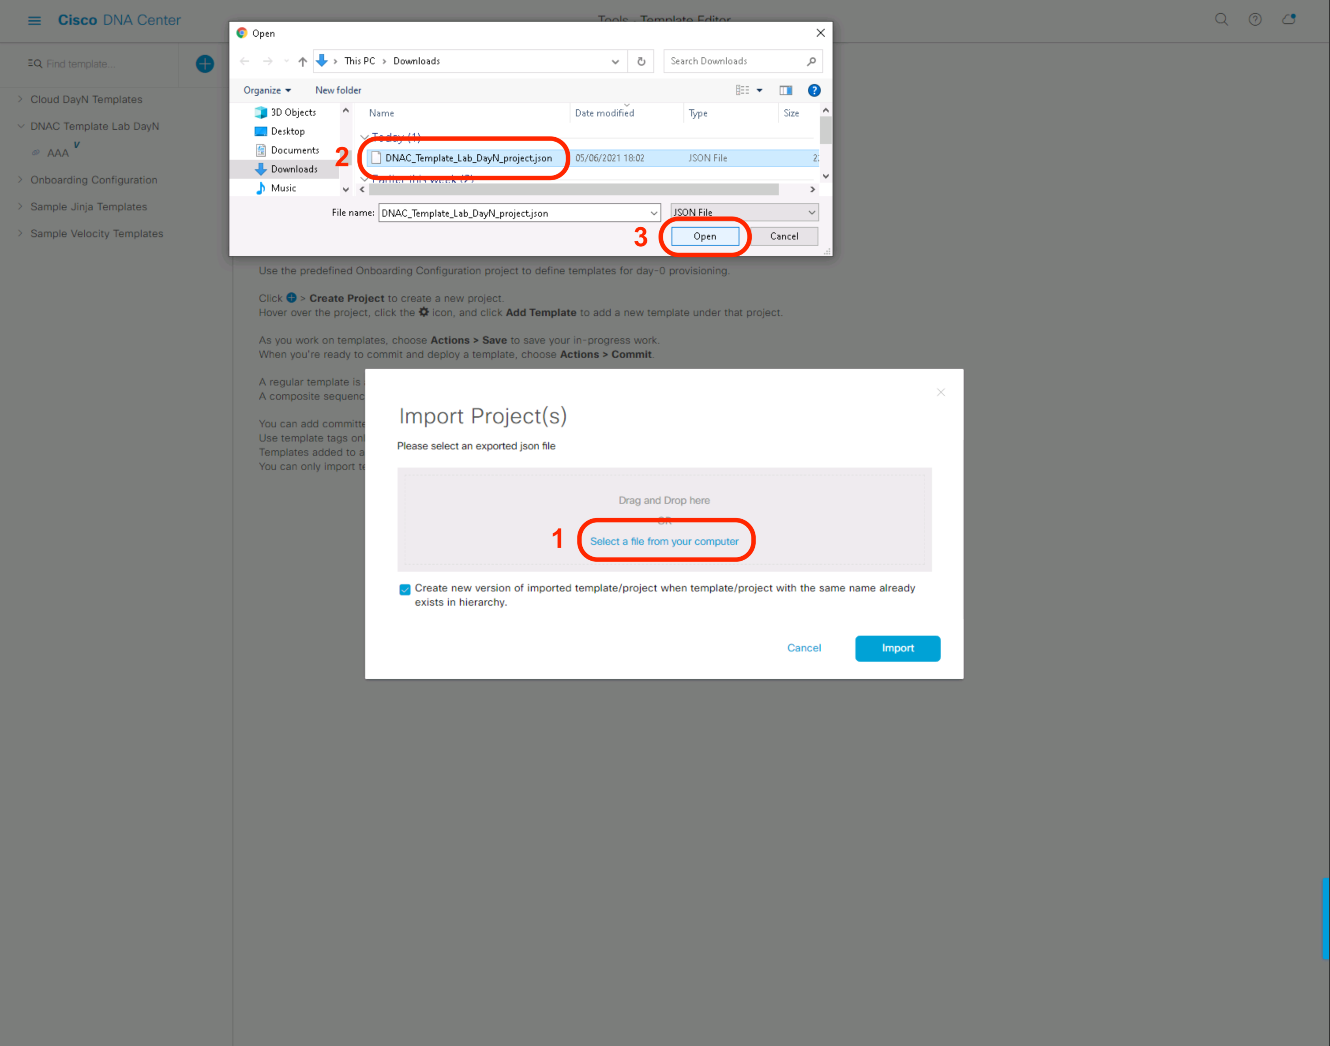This screenshot has height=1046, width=1330.
Task: Select DNAC_Template_Lab_DayN_project.json file
Action: (468, 158)
